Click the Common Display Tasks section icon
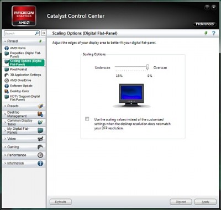 40,122
